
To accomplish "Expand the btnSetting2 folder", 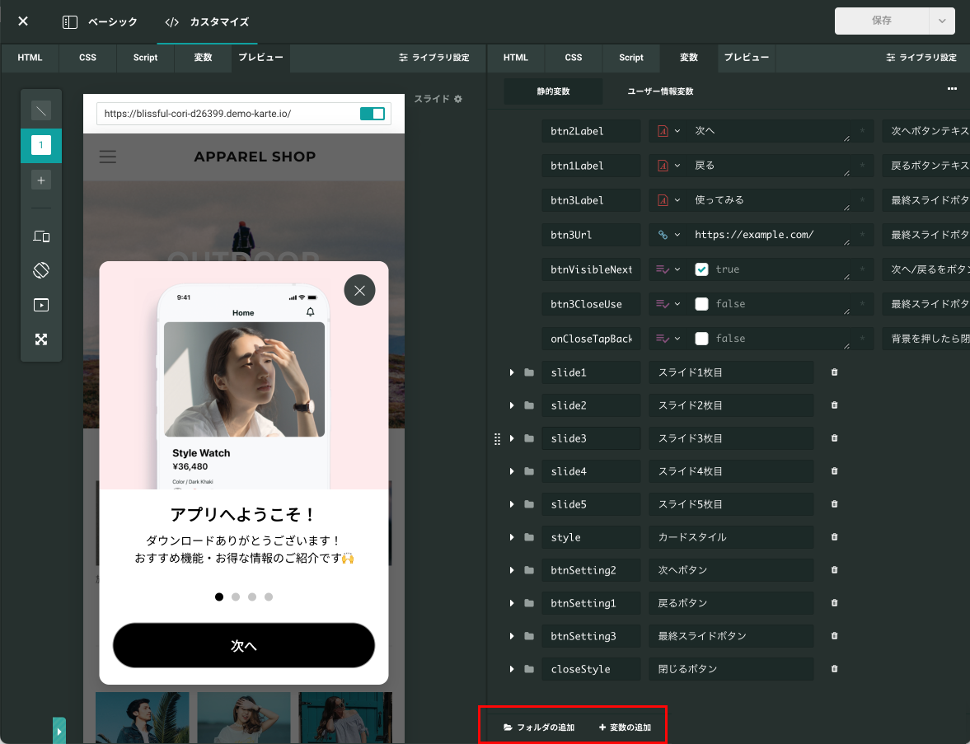I will coord(512,570).
